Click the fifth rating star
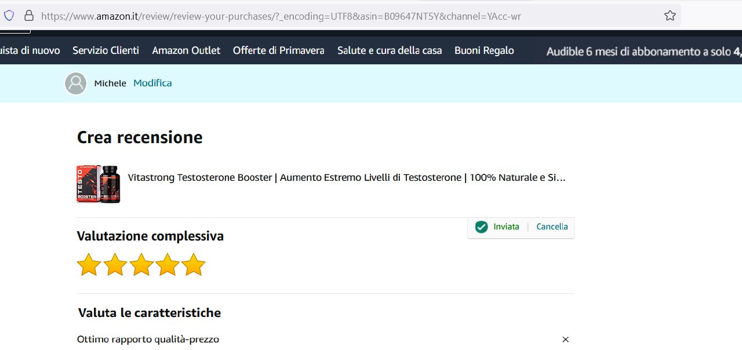 point(193,265)
